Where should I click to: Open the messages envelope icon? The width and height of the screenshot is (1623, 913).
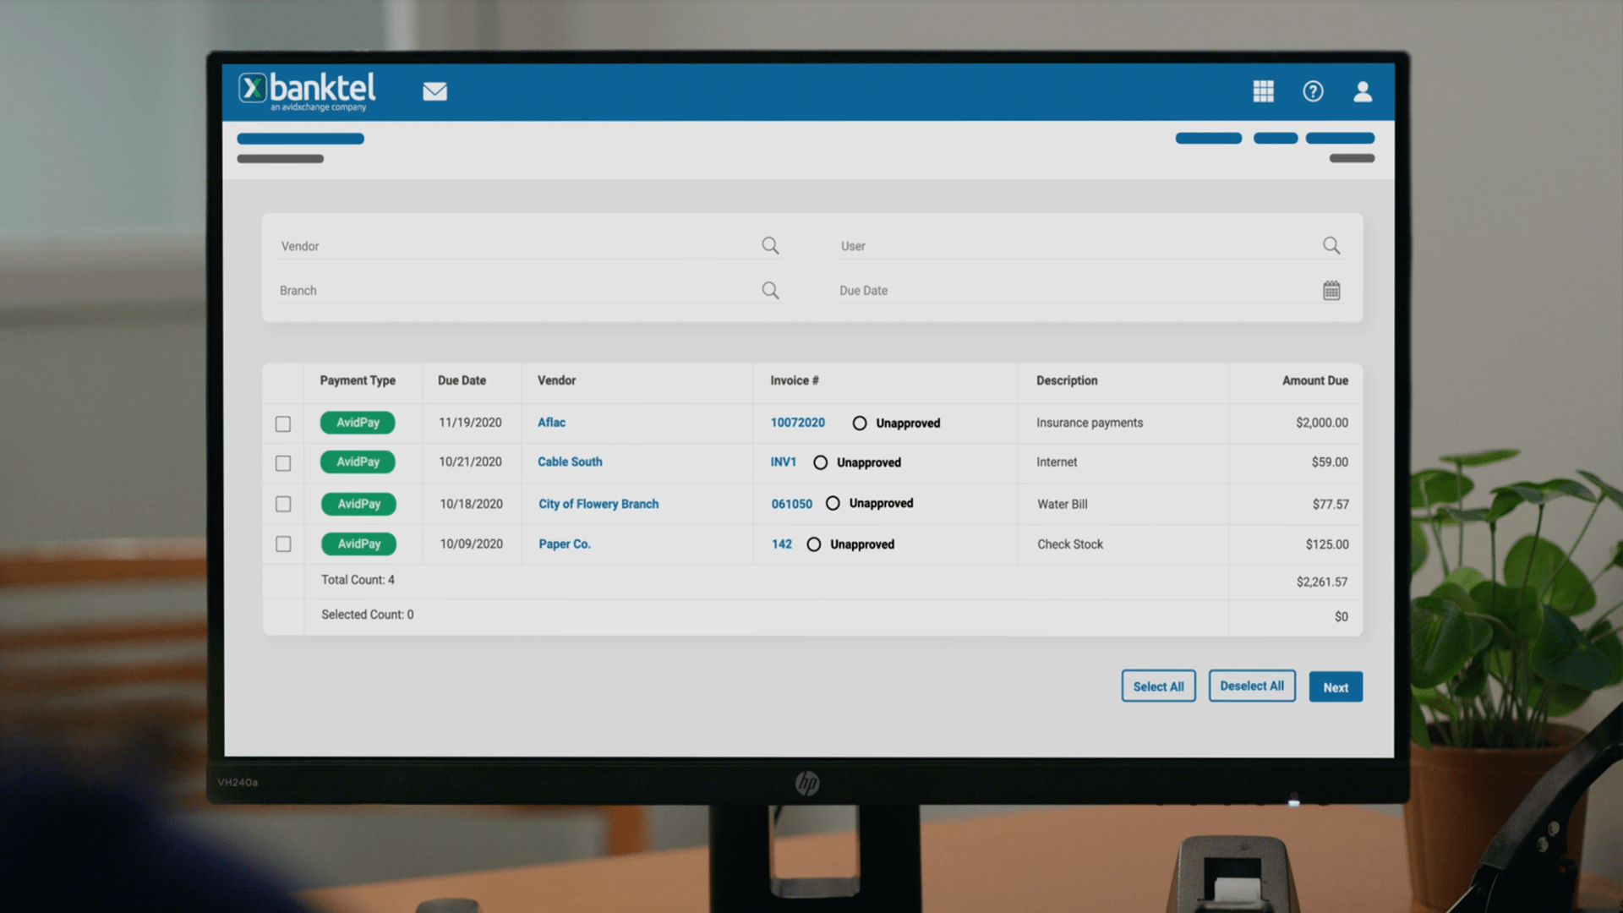pyautogui.click(x=434, y=91)
